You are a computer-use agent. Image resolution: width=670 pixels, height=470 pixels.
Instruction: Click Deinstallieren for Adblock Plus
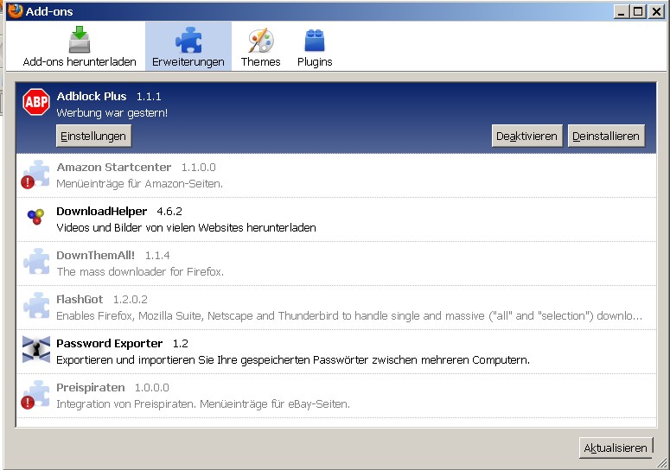[606, 137]
